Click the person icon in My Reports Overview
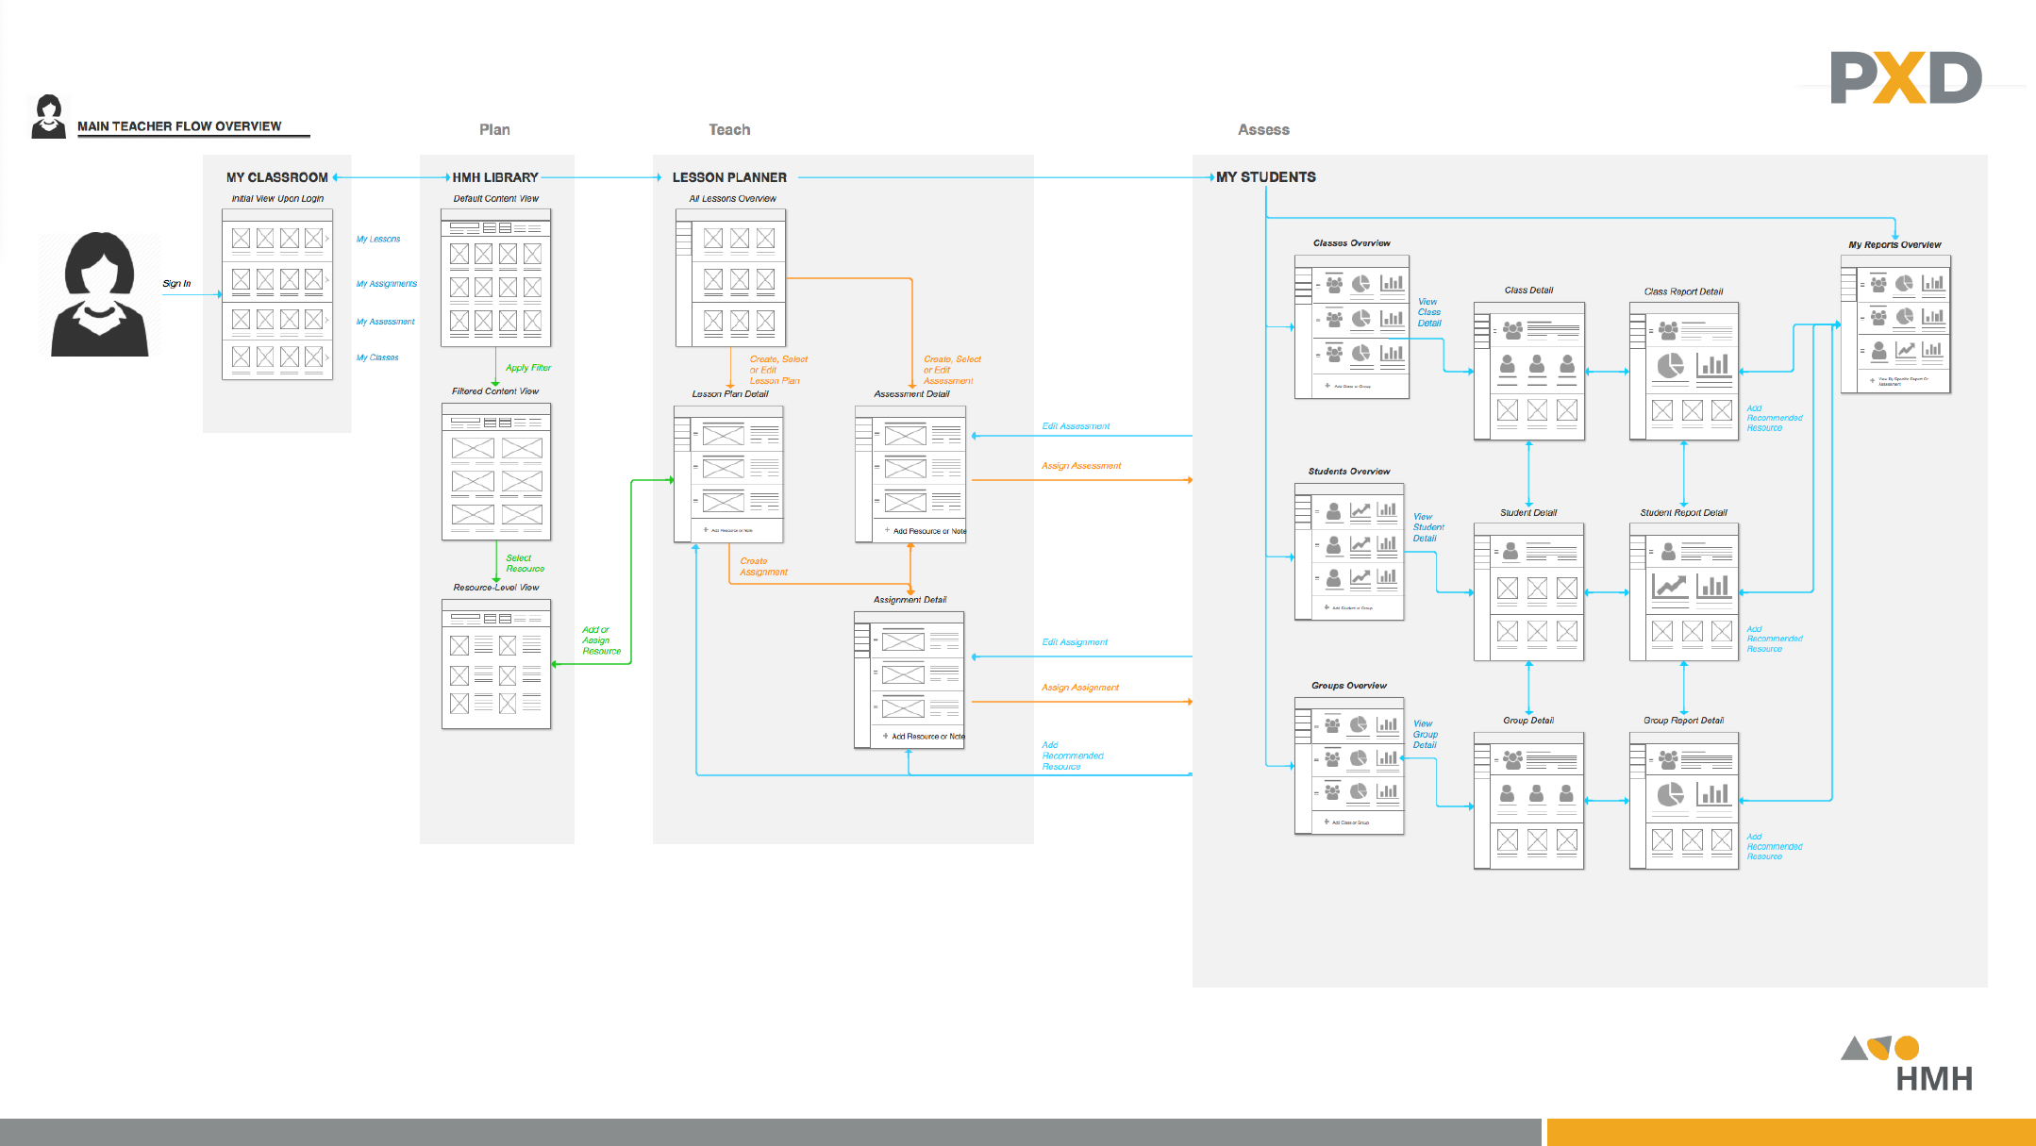Image resolution: width=2036 pixels, height=1146 pixels. 1879,350
